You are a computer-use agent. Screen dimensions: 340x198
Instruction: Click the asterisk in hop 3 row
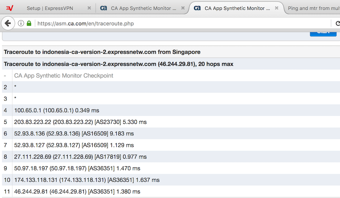pos(15,98)
